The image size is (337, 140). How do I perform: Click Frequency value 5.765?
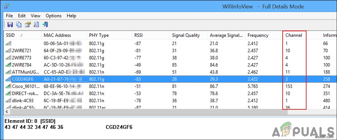coord(253,86)
